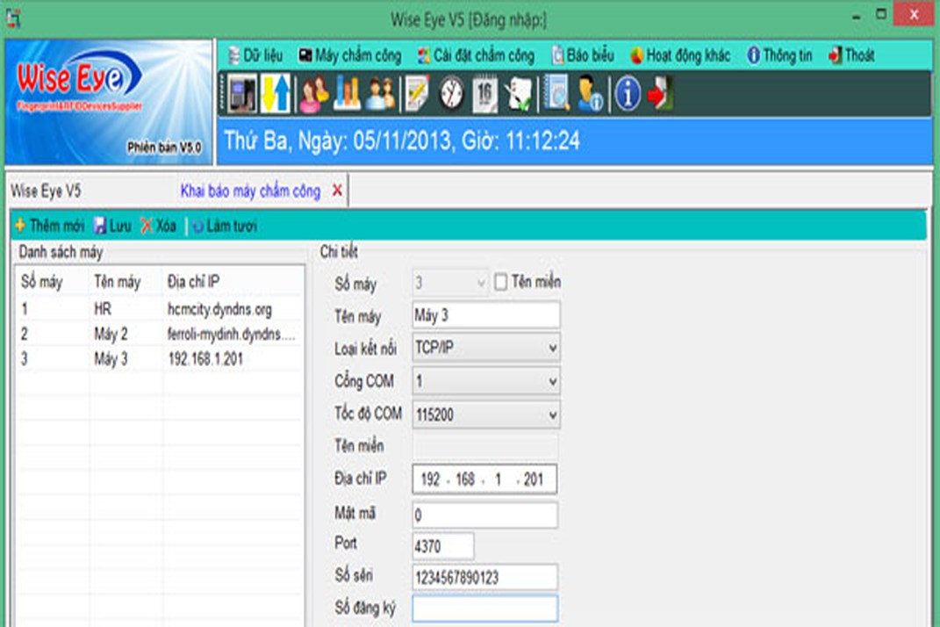Click the fingerprint device toolbar icon
Image resolution: width=940 pixels, height=627 pixels.
pos(243,94)
